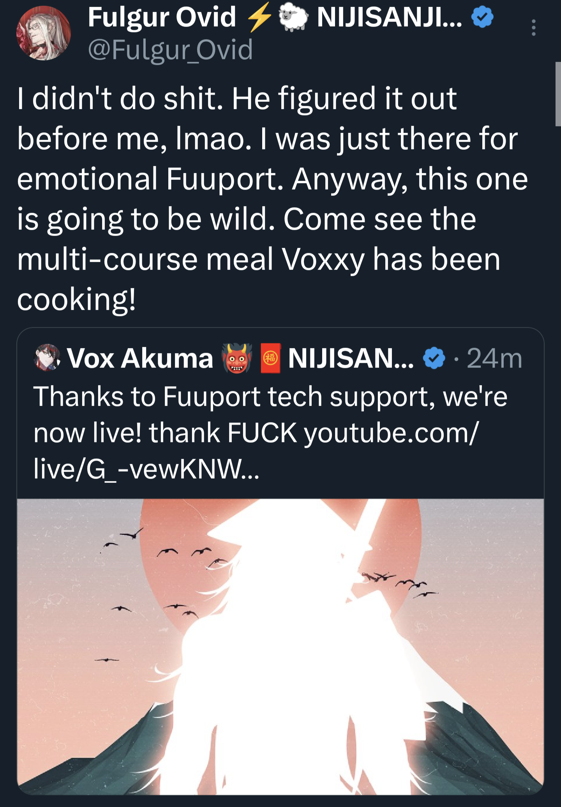
Task: Click Vox Akuma's verified checkmark badge
Action: (434, 358)
